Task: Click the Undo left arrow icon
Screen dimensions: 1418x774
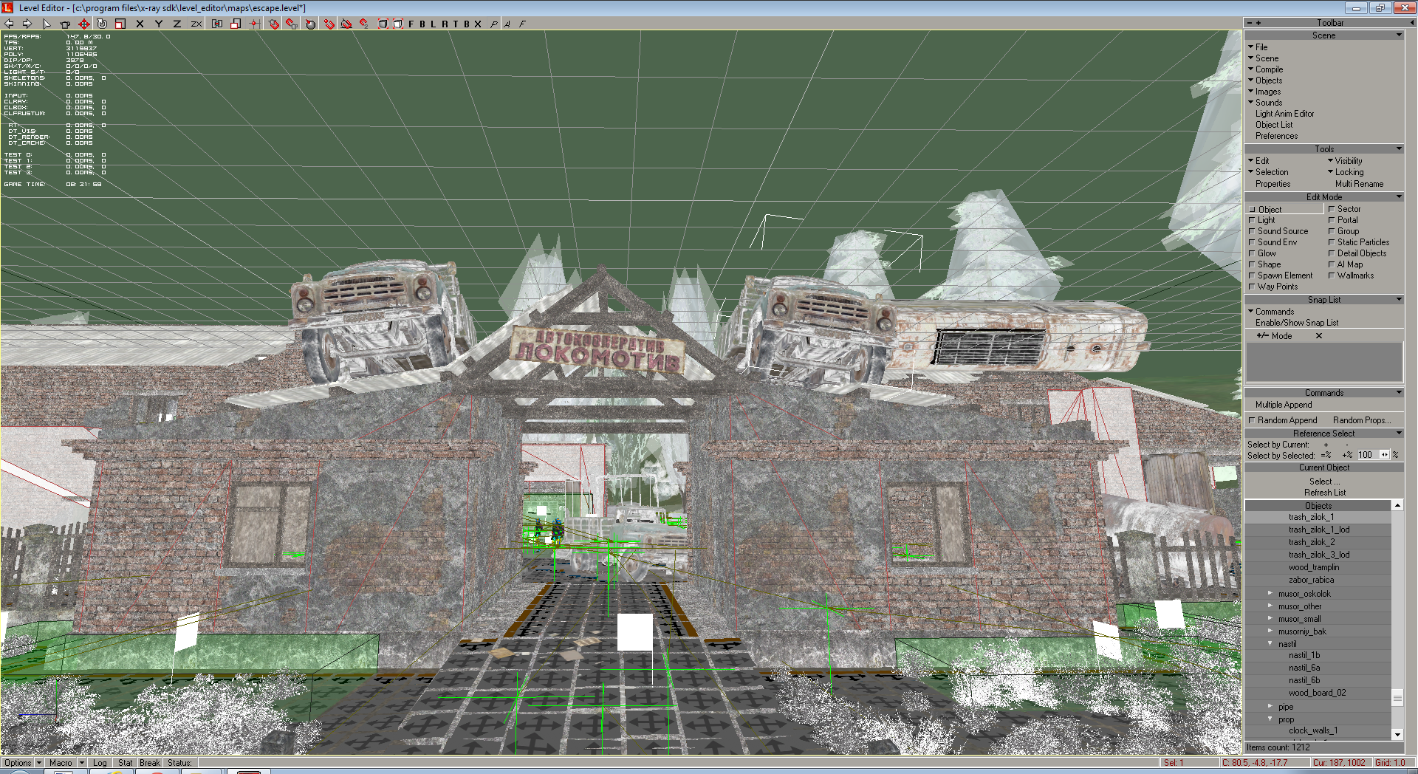Action: pyautogui.click(x=9, y=24)
